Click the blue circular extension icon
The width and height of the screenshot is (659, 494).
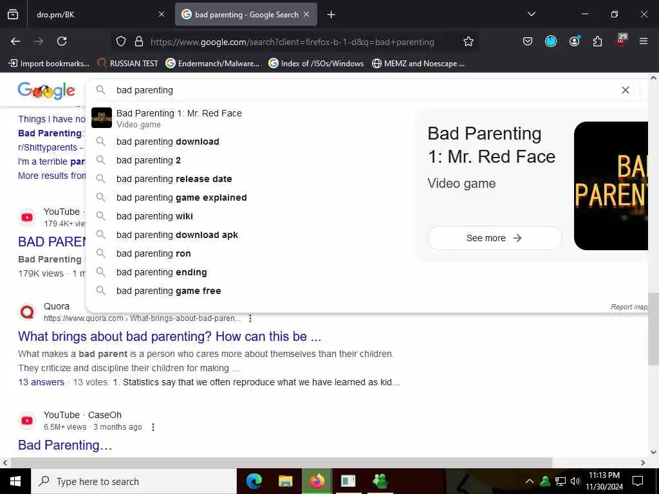tap(551, 41)
